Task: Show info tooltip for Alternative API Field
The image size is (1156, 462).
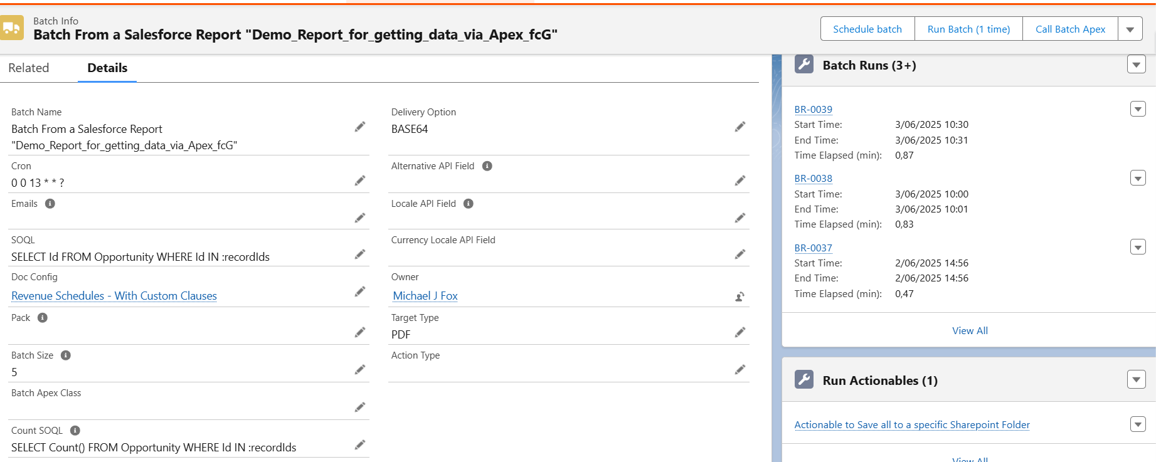Action: click(487, 166)
